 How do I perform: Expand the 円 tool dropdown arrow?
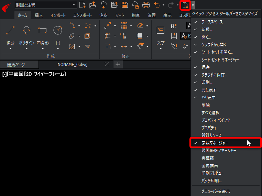(x=58, y=49)
